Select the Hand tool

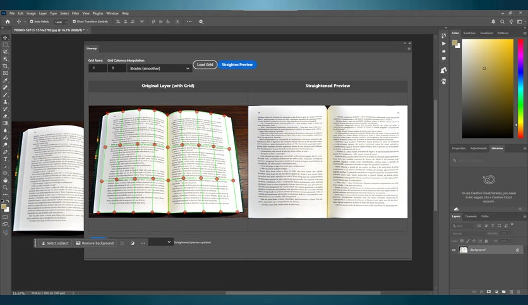pos(5,180)
